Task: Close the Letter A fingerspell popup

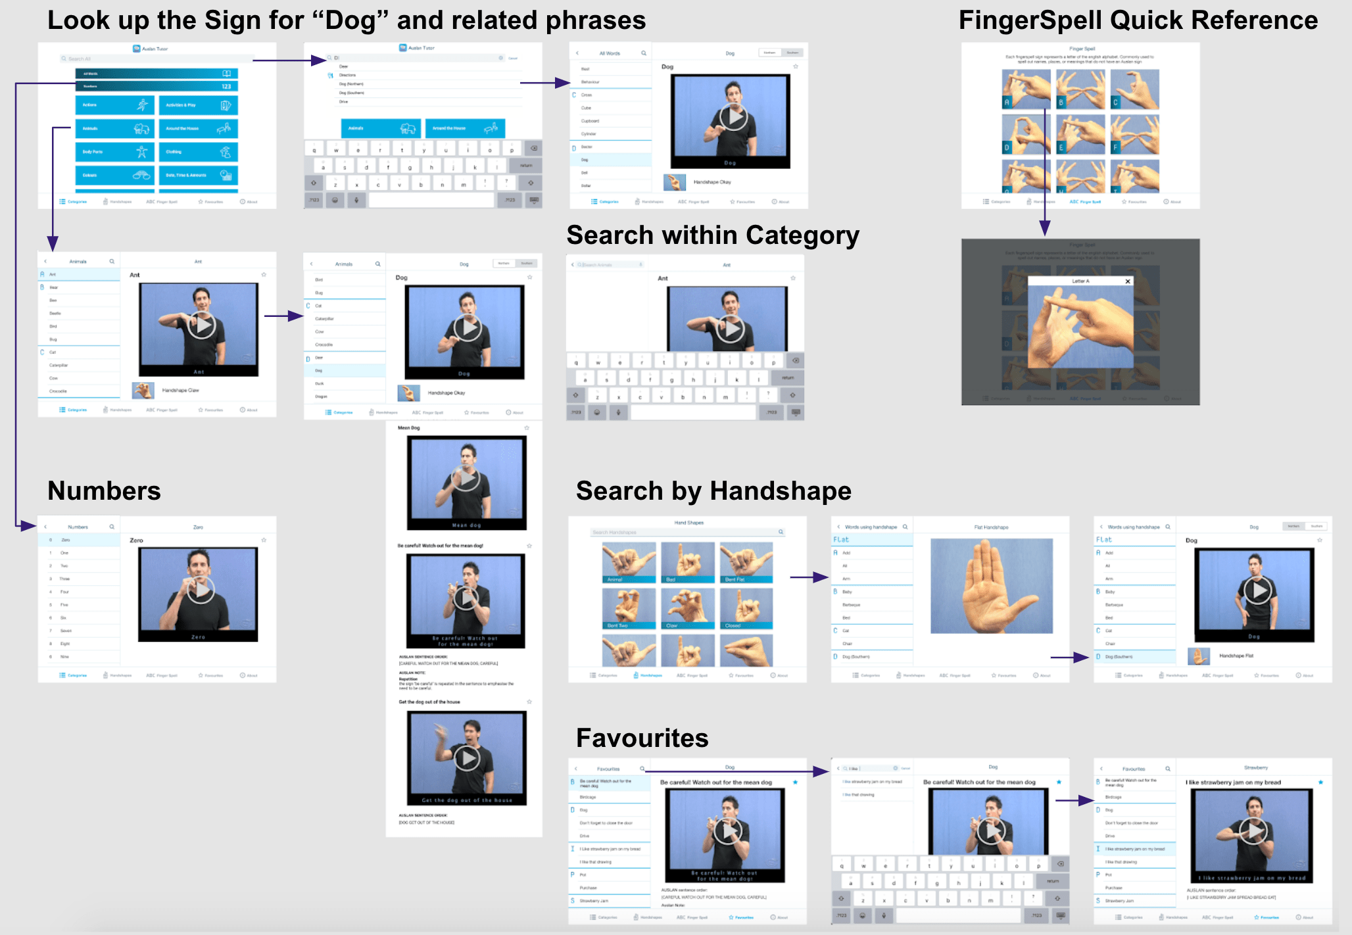Action: tap(1128, 281)
